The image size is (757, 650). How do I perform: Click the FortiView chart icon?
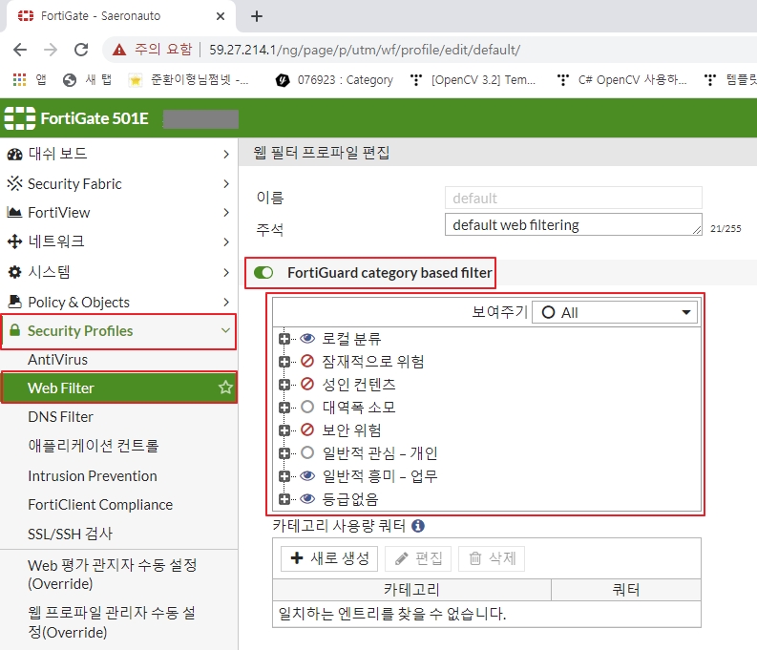click(15, 212)
